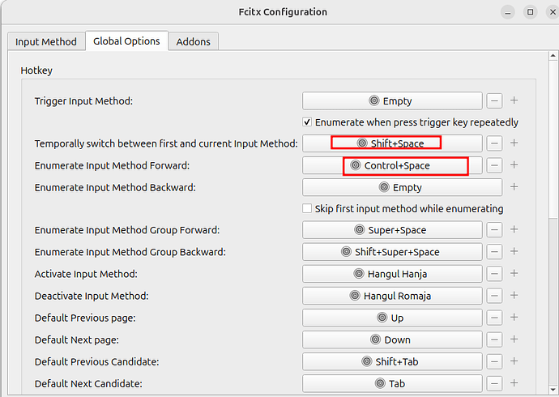Switch to the Input Method tab
The height and width of the screenshot is (397, 559).
click(46, 41)
